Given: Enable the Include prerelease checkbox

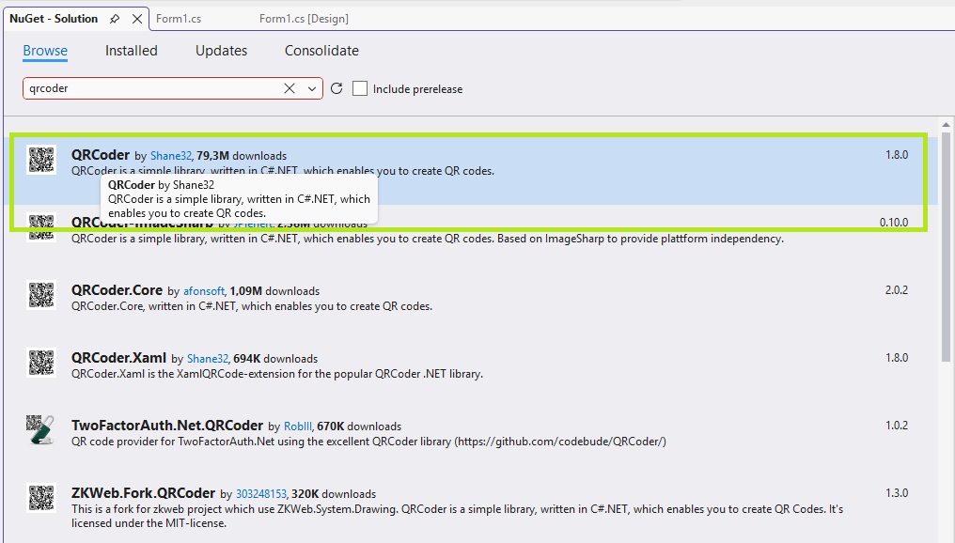Looking at the screenshot, I should (360, 89).
